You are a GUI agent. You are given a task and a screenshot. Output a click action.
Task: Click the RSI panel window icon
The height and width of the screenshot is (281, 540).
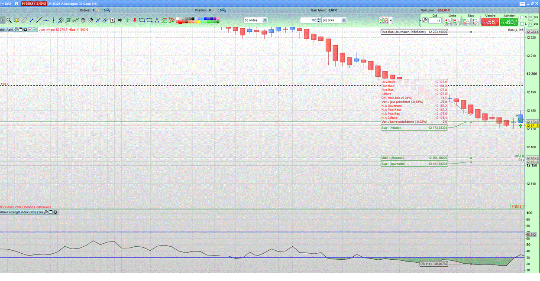click(x=51, y=212)
